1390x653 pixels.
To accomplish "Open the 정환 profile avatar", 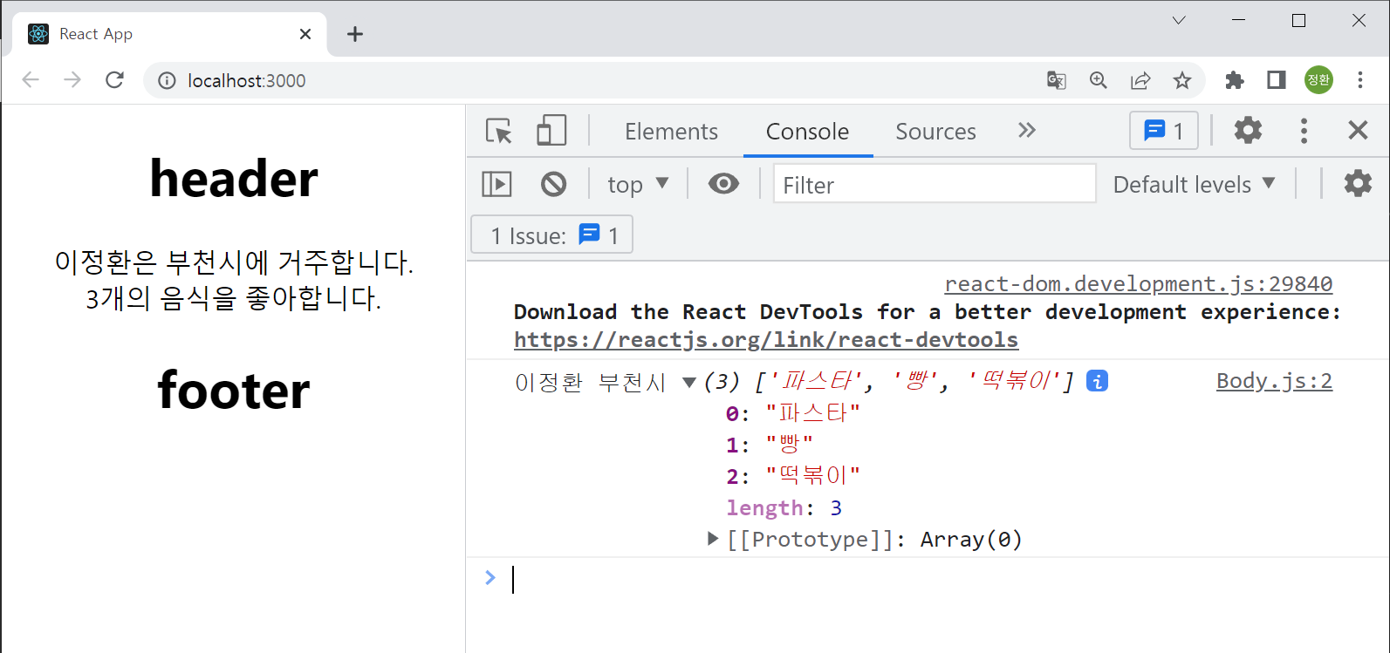I will (x=1318, y=80).
